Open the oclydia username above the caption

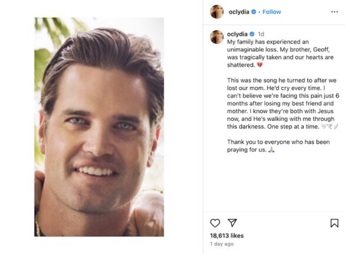point(237,34)
